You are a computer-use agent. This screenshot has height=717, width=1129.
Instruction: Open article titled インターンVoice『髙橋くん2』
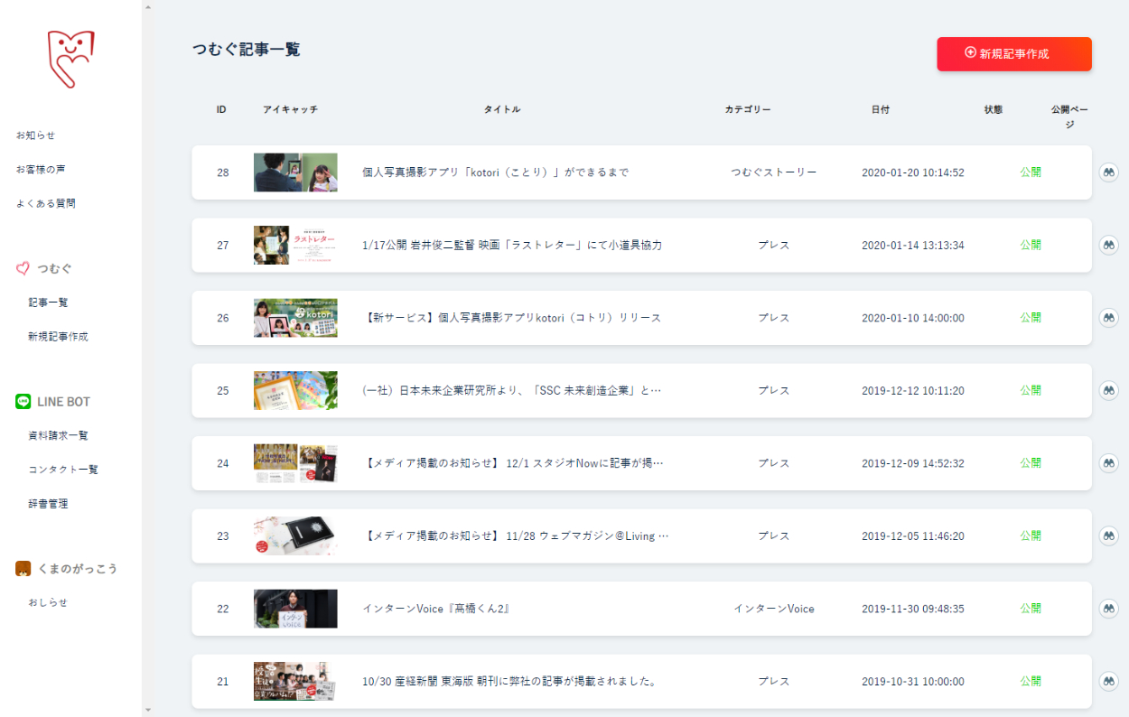click(436, 609)
